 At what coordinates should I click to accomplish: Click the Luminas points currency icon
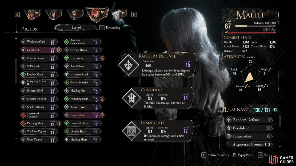coord(275,110)
